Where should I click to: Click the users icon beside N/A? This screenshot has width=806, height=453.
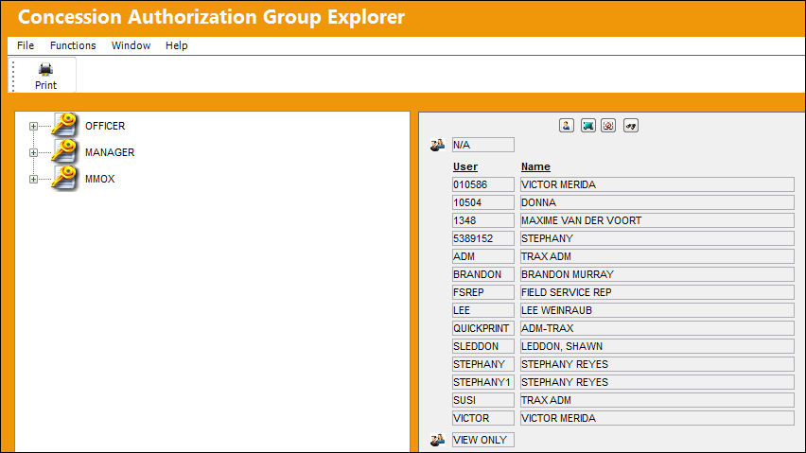click(437, 145)
